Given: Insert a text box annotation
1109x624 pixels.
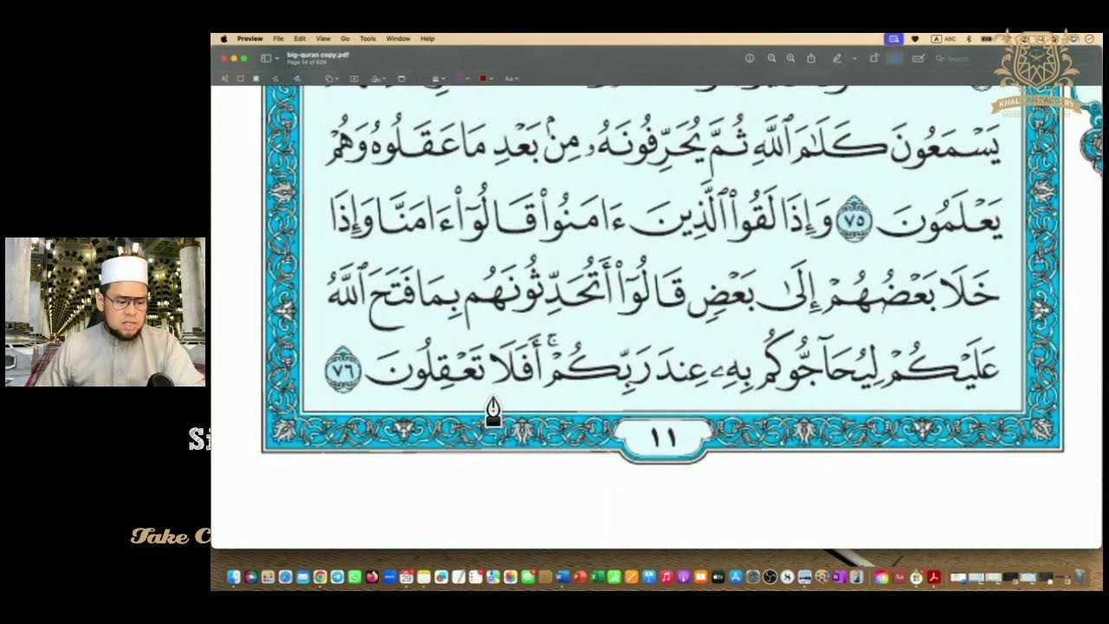Looking at the screenshot, I should pos(353,79).
